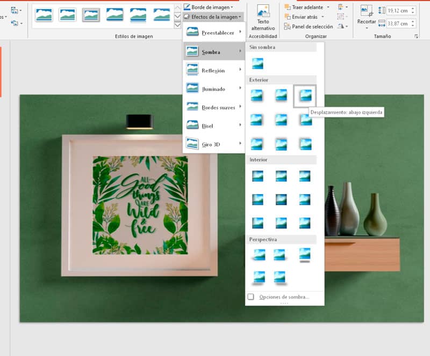Select middle interior shadow in top row
The image size is (430, 356).
pyautogui.click(x=281, y=176)
